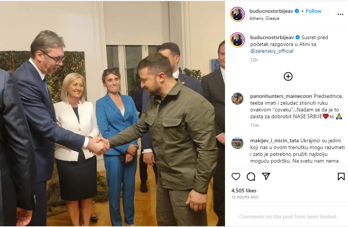Open the 12 HOURS AGO timestamp link
Viewport: 348px width, 227px height.
pos(245,197)
